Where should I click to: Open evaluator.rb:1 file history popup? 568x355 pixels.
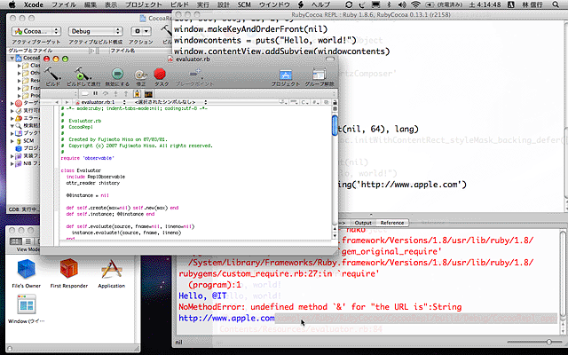tap(100, 103)
